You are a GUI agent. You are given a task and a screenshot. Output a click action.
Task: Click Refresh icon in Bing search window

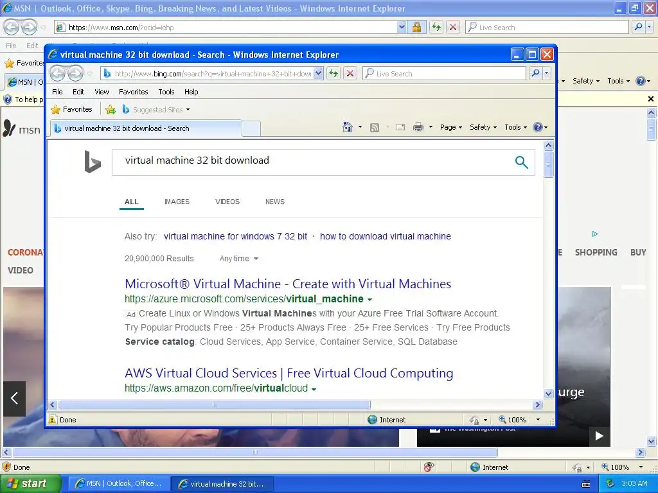click(333, 73)
